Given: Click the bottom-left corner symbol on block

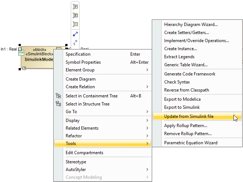Looking at the screenshot, I should click(x=24, y=68).
